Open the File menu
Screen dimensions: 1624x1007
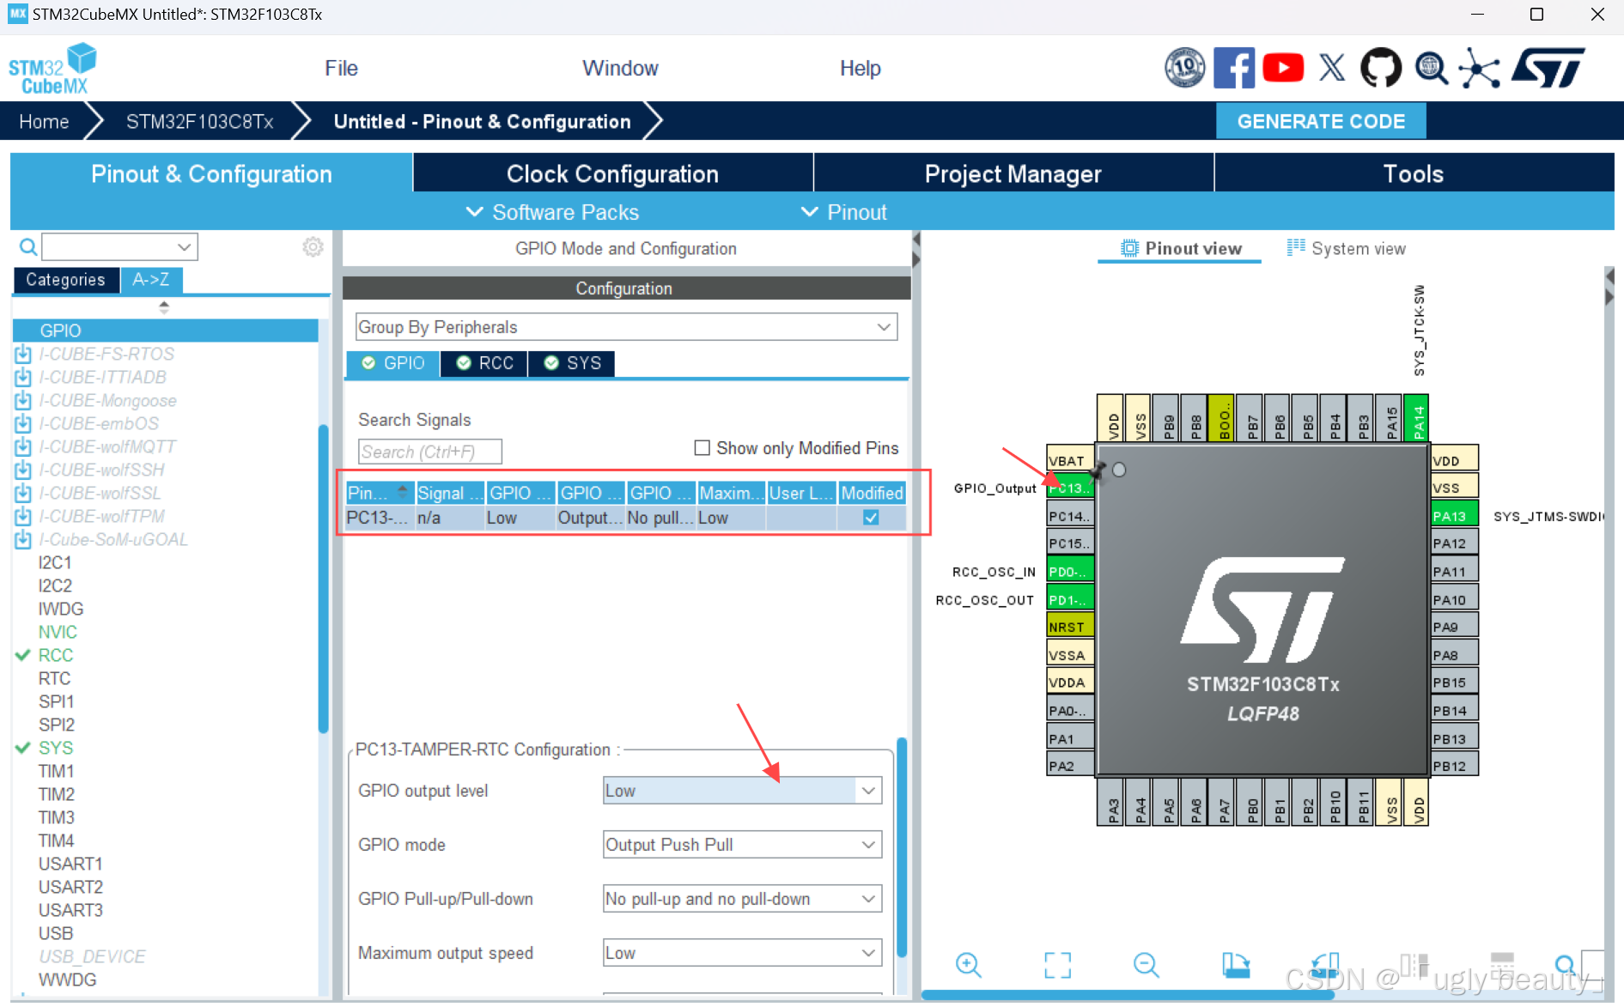[341, 68]
